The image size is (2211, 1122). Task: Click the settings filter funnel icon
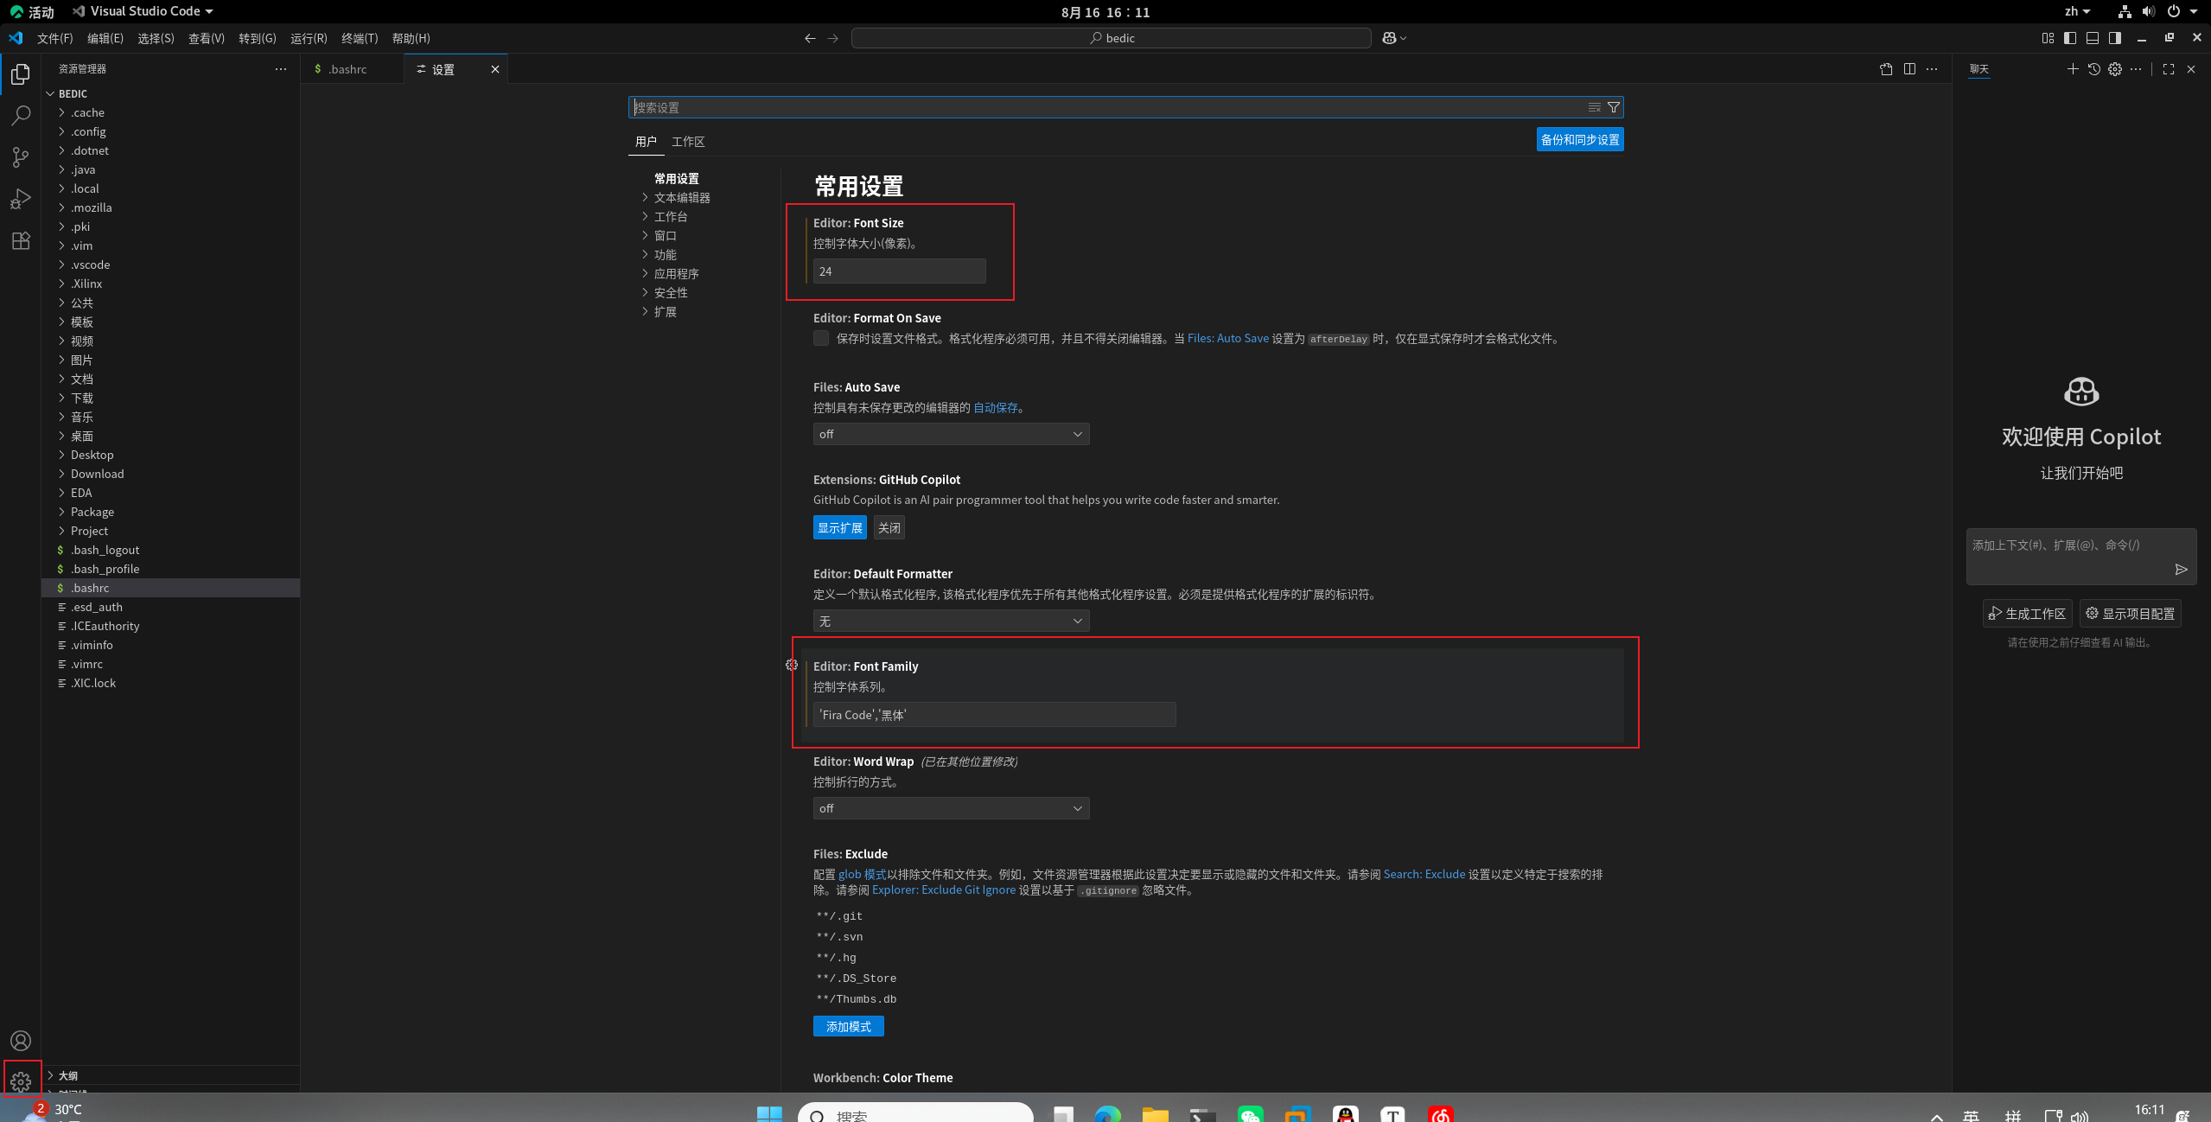(x=1613, y=107)
